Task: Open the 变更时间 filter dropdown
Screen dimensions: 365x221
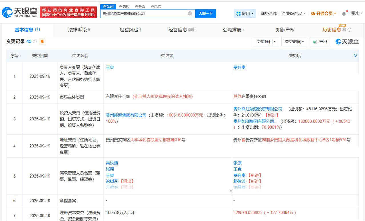Action: click(294, 42)
